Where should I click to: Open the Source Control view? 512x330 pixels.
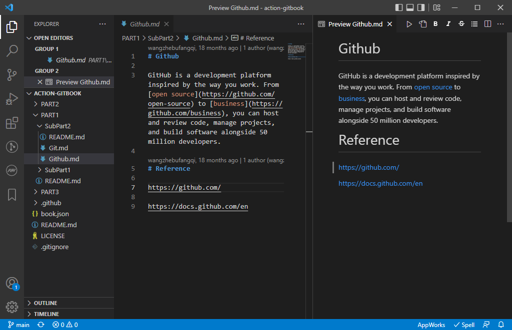[x=12, y=75]
